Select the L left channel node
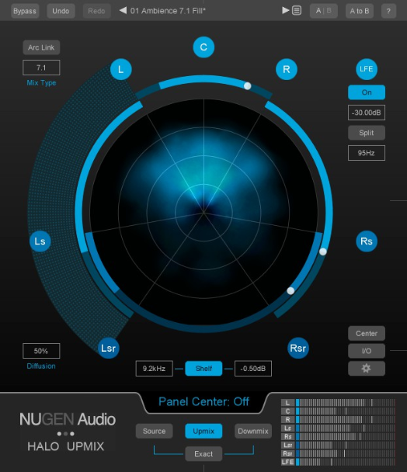 coord(121,70)
